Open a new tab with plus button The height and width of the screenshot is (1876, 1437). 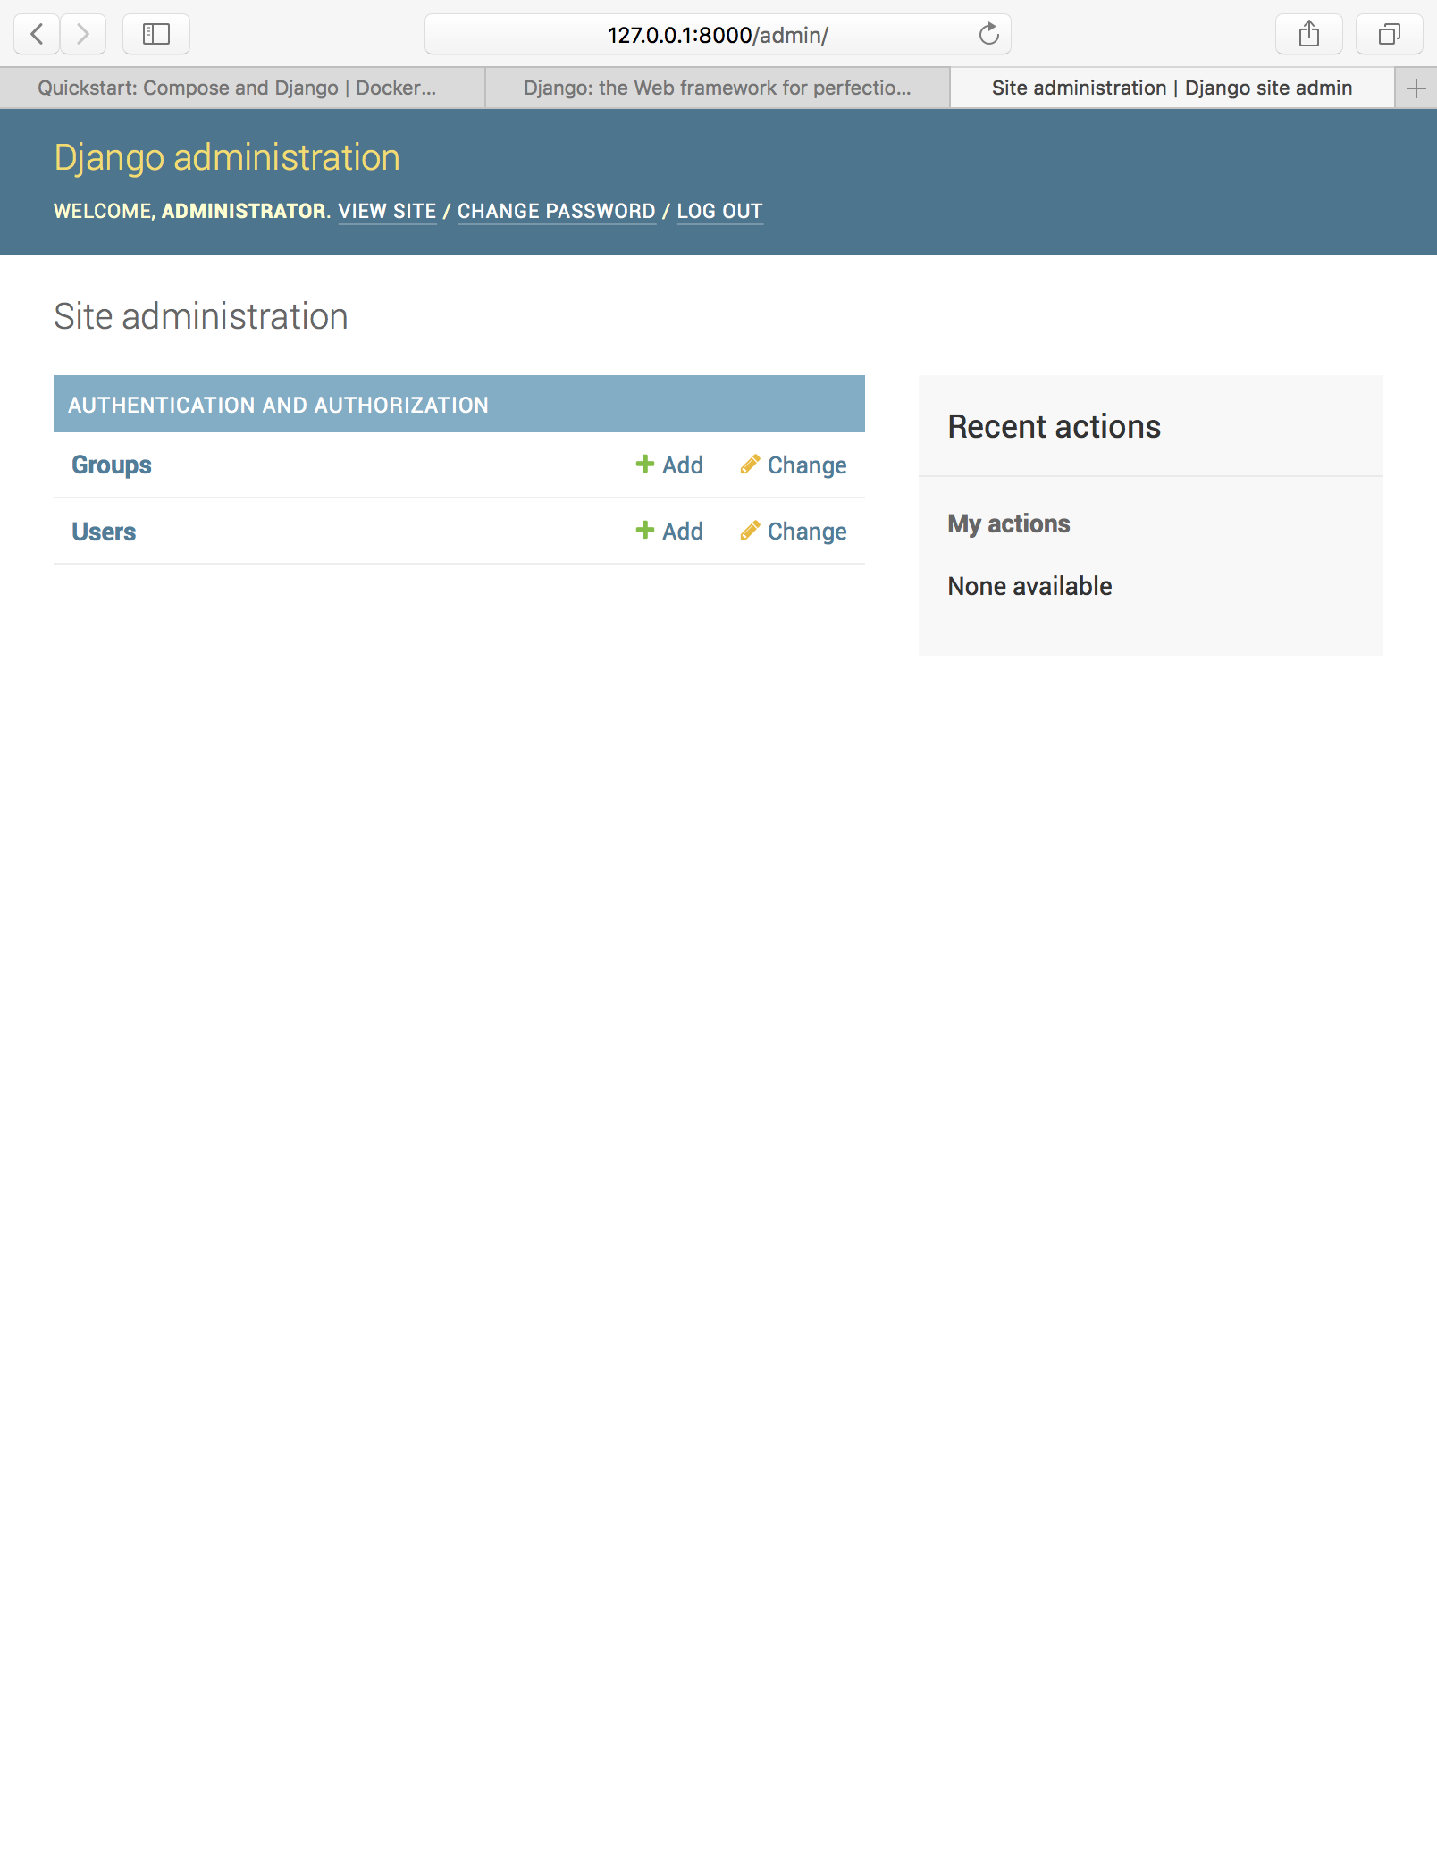point(1416,88)
